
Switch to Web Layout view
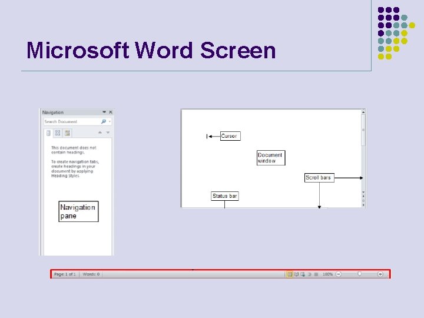(303, 274)
